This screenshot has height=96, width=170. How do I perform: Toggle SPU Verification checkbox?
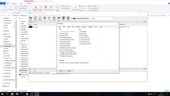(x=80, y=35)
